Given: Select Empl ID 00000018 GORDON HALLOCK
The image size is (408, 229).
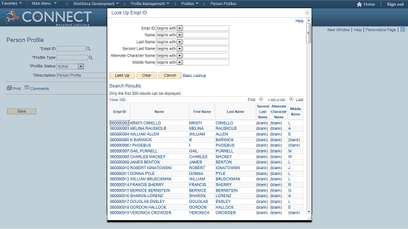Looking at the screenshot, I should 119,207.
